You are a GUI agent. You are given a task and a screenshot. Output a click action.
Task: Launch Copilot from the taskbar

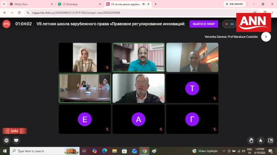tap(94, 151)
